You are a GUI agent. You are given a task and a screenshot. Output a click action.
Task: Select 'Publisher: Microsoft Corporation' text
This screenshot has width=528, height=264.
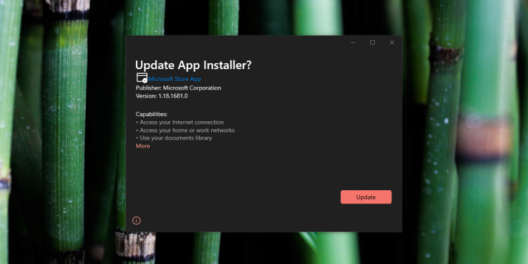178,88
